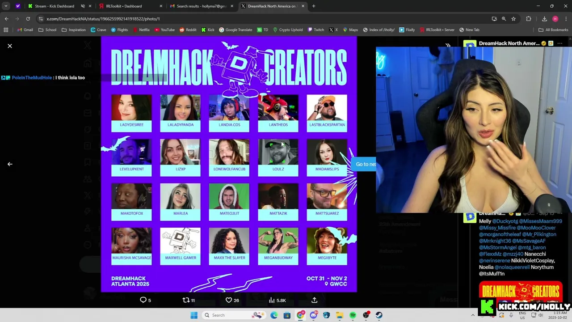Screen dimensions: 572x322
Task: Click the repost icon with 11 reposts
Action: [x=189, y=300]
